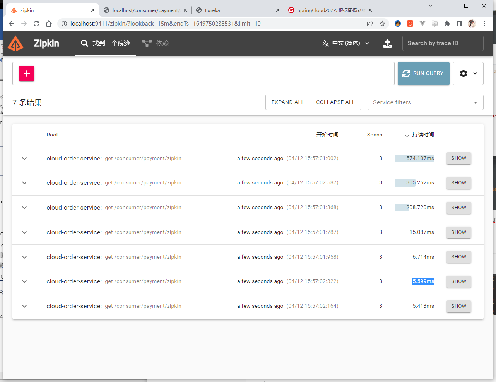
Task: Open the browser extensions puzzle icon
Action: click(447, 24)
